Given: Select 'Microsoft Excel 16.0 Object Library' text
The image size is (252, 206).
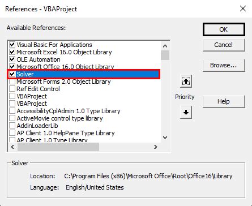Looking at the screenshot, I should point(64,52).
